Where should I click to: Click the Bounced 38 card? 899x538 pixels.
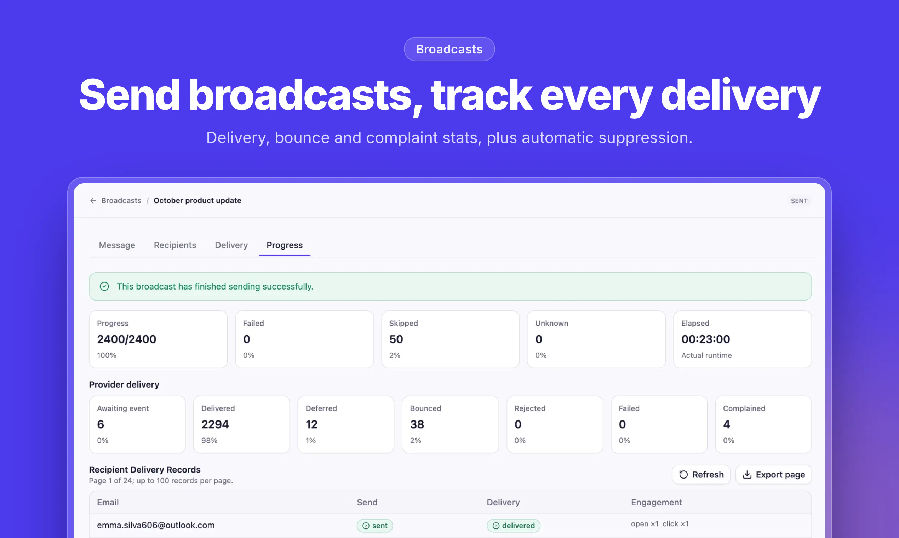pos(450,424)
